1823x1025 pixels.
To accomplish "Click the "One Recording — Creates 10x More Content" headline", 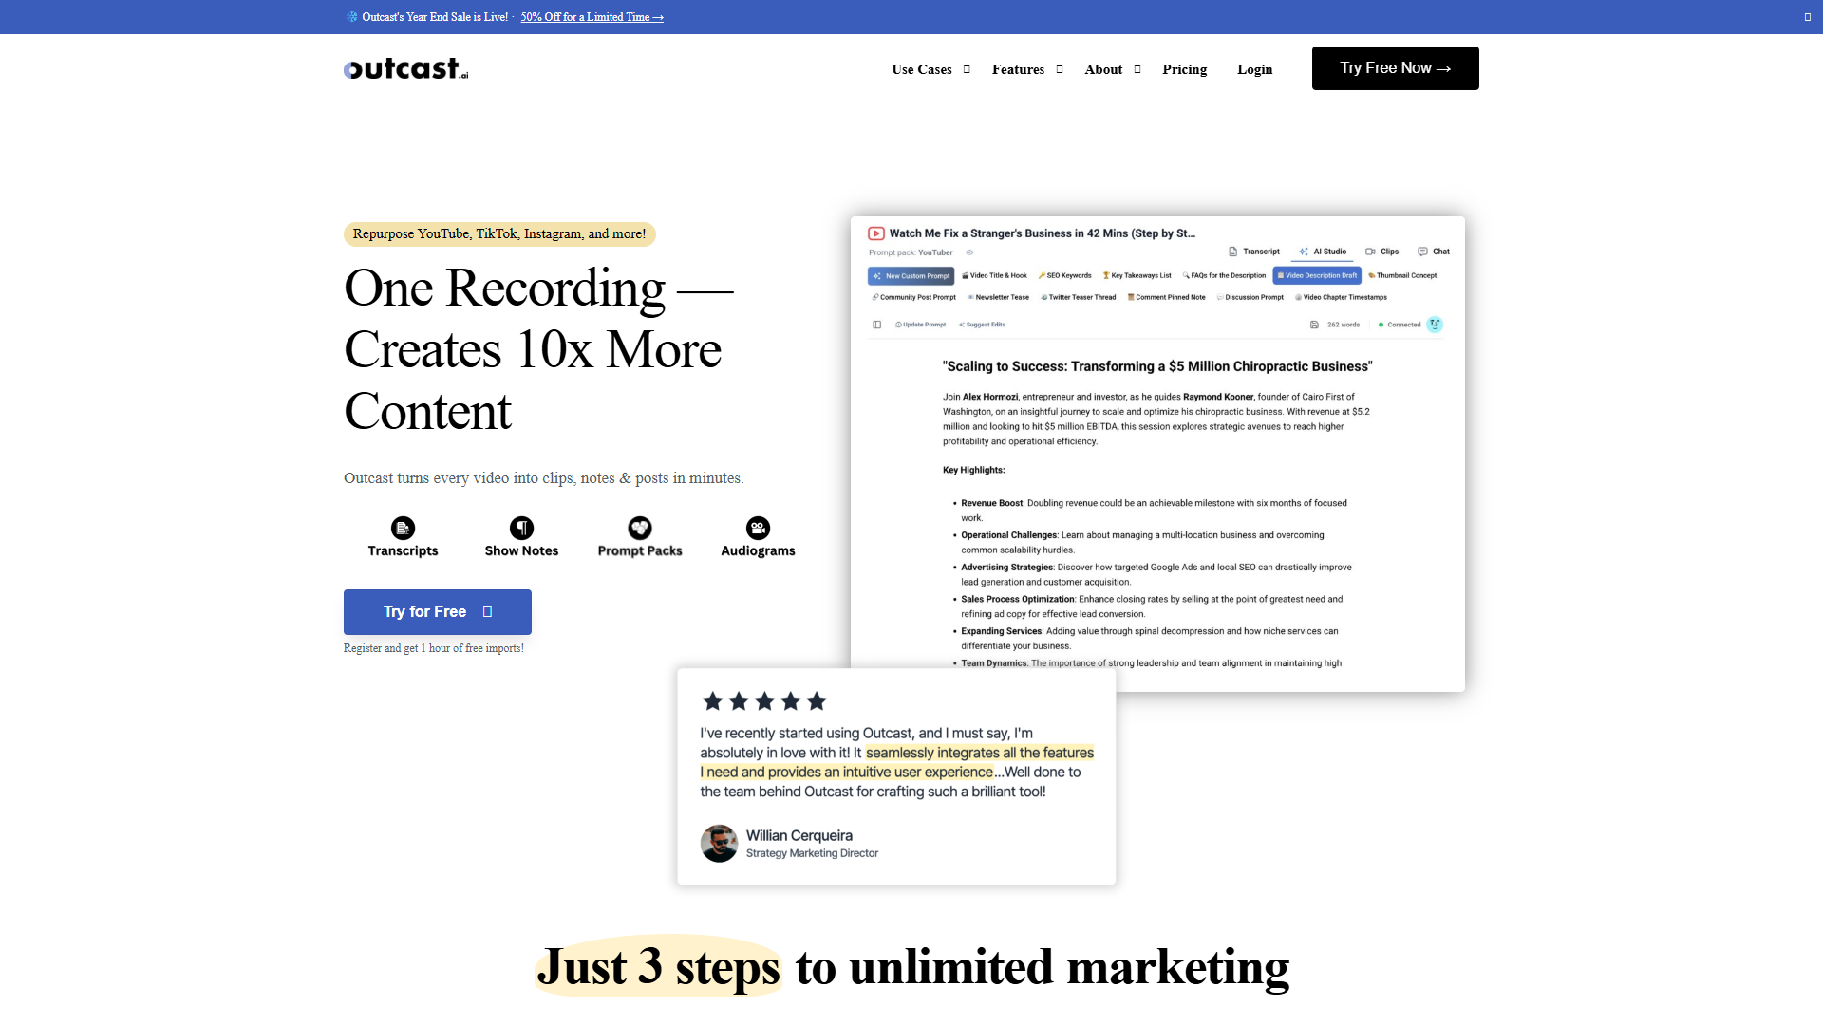I will pos(538,349).
